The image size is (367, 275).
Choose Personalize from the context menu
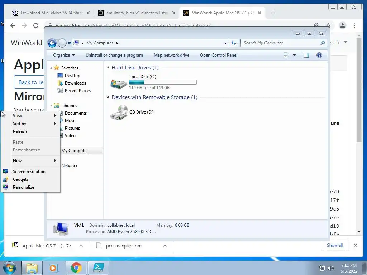(x=30, y=187)
